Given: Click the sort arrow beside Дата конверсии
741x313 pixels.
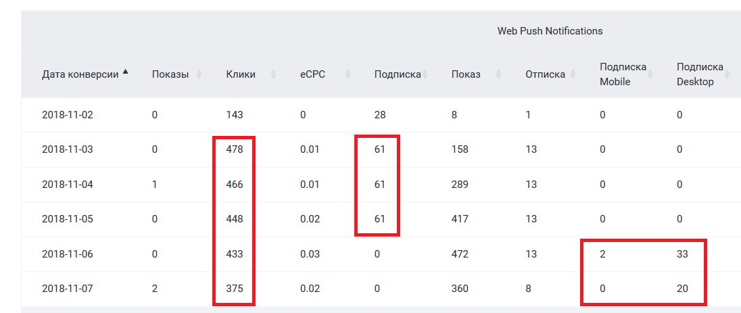Looking at the screenshot, I should (125, 72).
